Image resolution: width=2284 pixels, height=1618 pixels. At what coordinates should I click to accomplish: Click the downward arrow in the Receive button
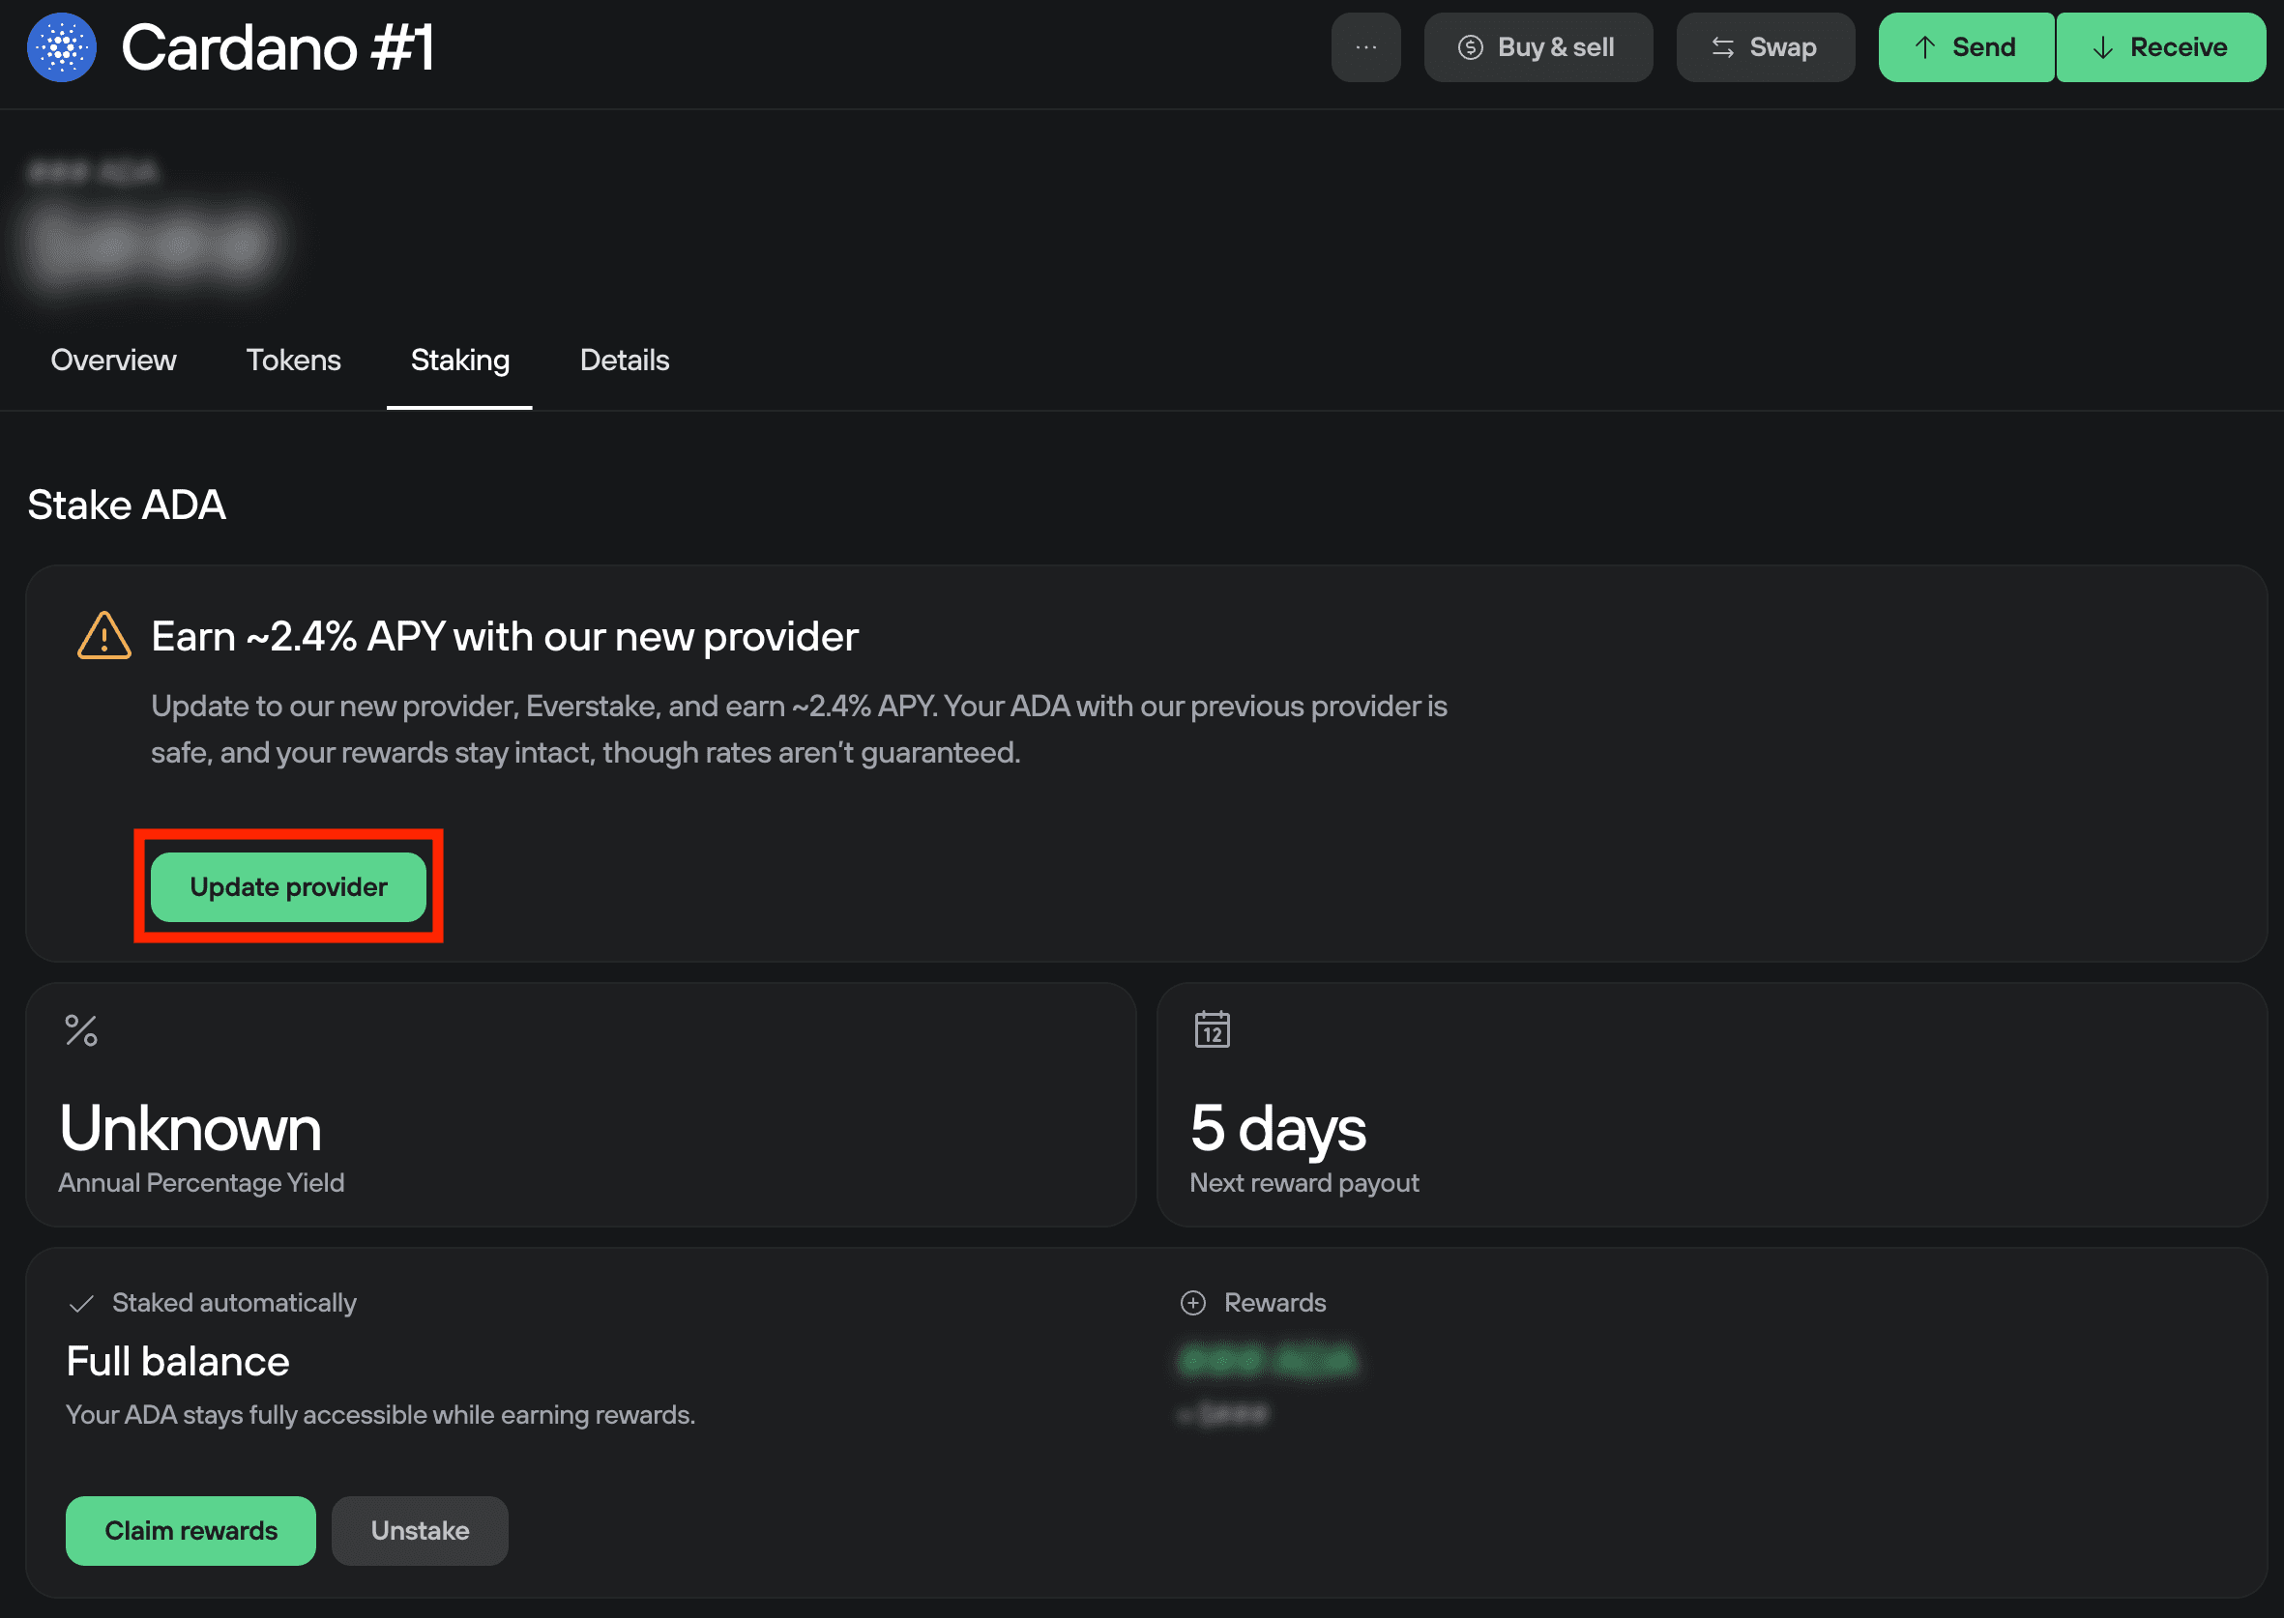coord(2102,46)
